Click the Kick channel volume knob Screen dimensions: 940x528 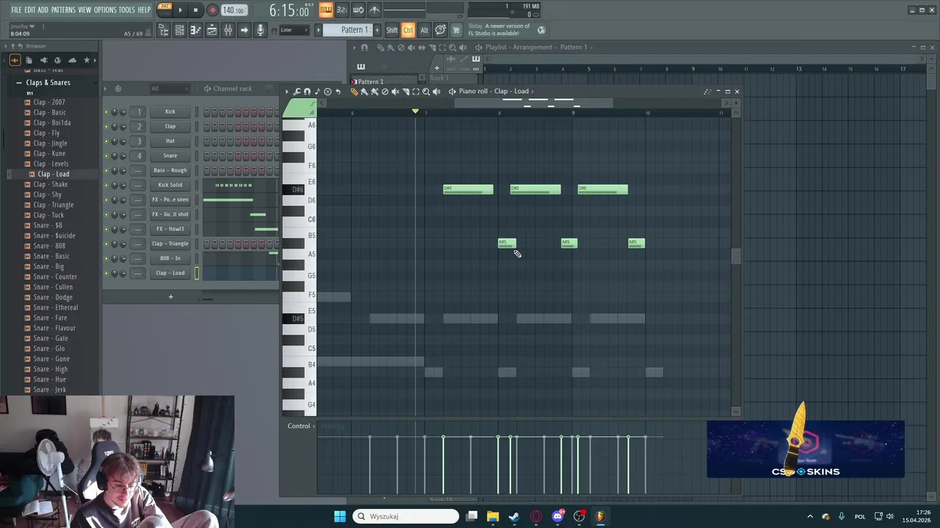[x=123, y=111]
